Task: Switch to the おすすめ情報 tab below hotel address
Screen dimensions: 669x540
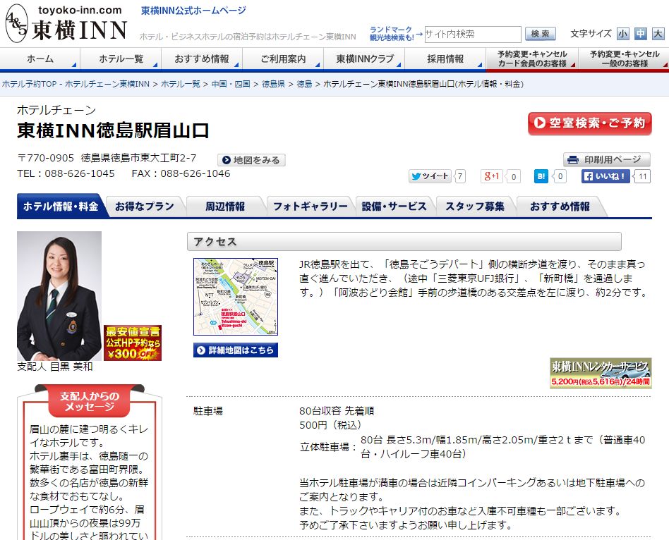Action: 560,207
